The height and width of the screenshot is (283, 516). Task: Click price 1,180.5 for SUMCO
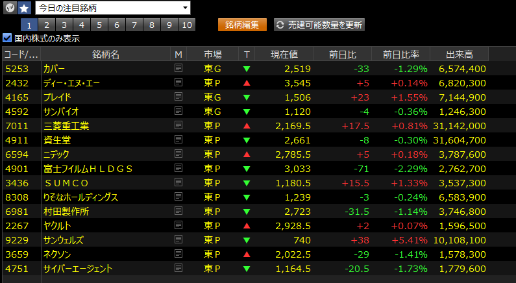[x=293, y=183]
